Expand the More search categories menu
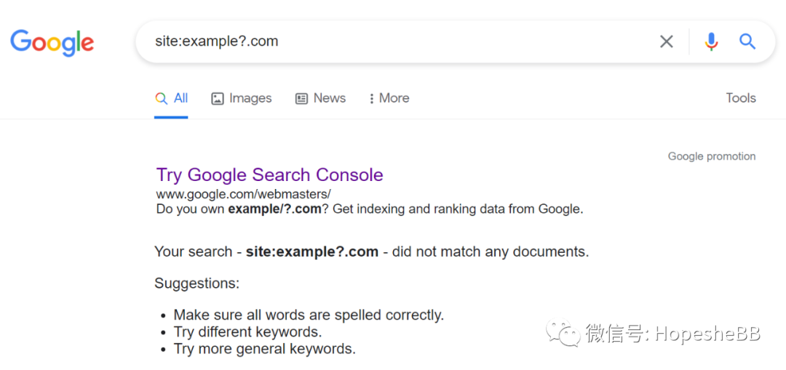Screen dimensions: 786x370 coord(394,98)
